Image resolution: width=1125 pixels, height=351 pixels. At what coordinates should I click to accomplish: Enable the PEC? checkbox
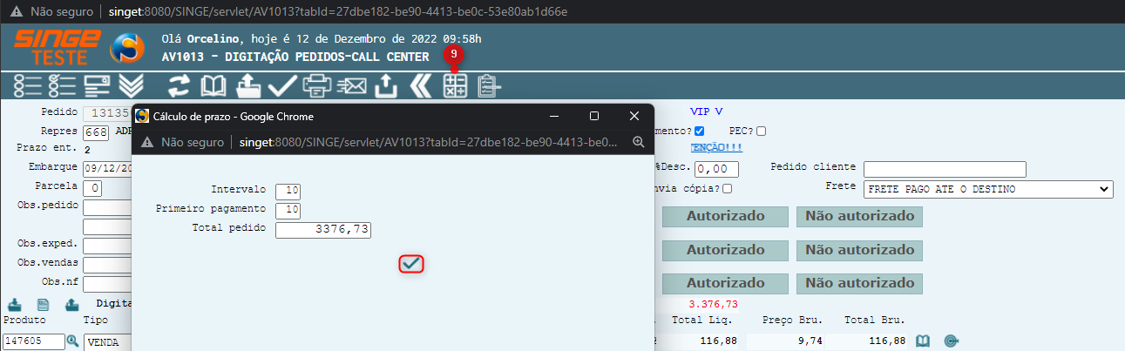[761, 131]
